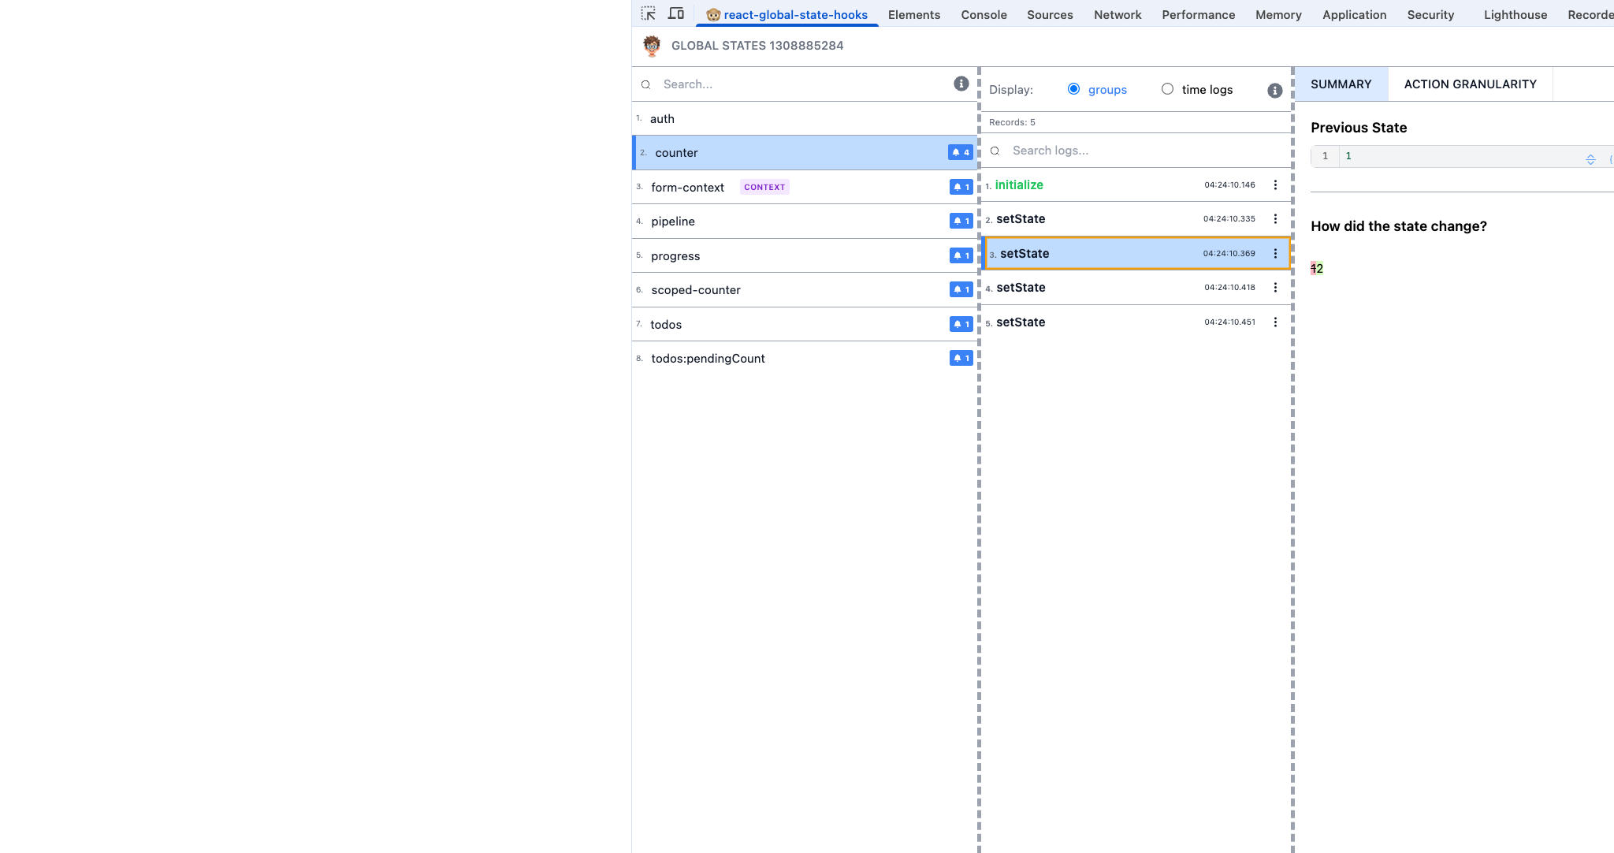Open more options for setState log 4
The width and height of the screenshot is (1614, 853).
click(x=1275, y=287)
